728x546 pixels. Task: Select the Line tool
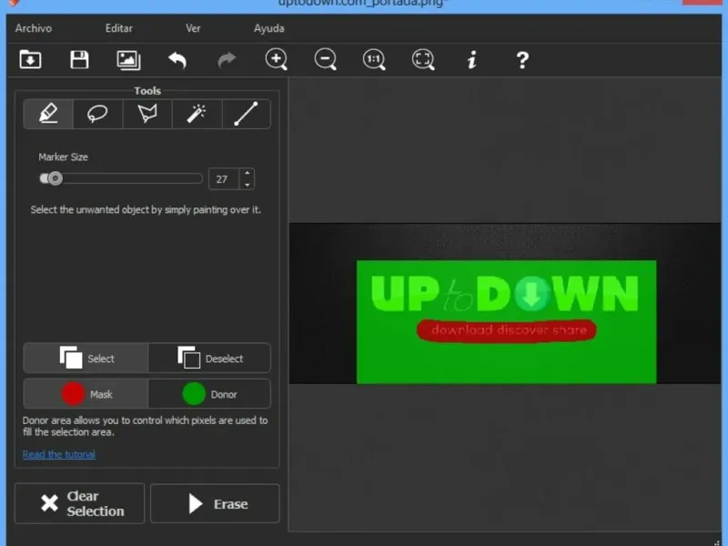(x=246, y=114)
